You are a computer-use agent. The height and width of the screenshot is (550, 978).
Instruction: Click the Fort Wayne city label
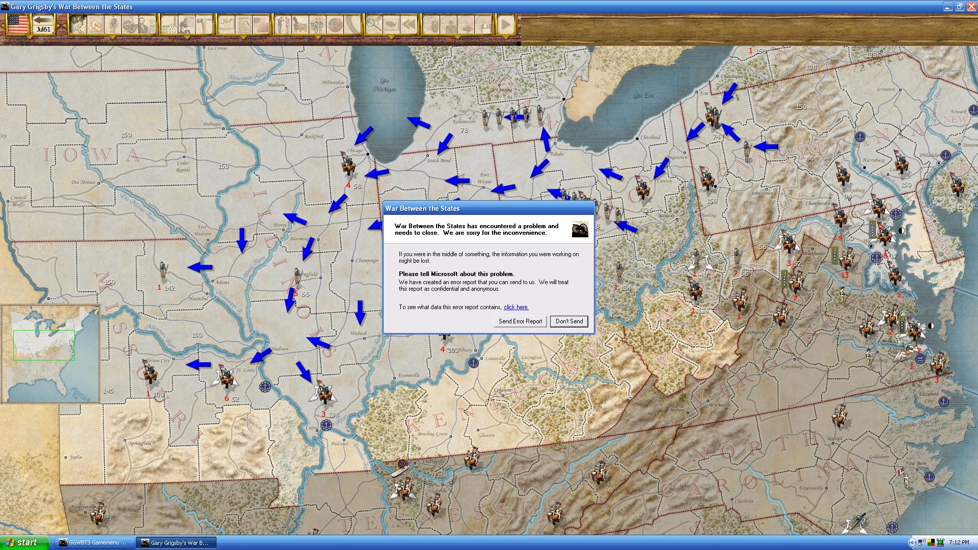(484, 178)
